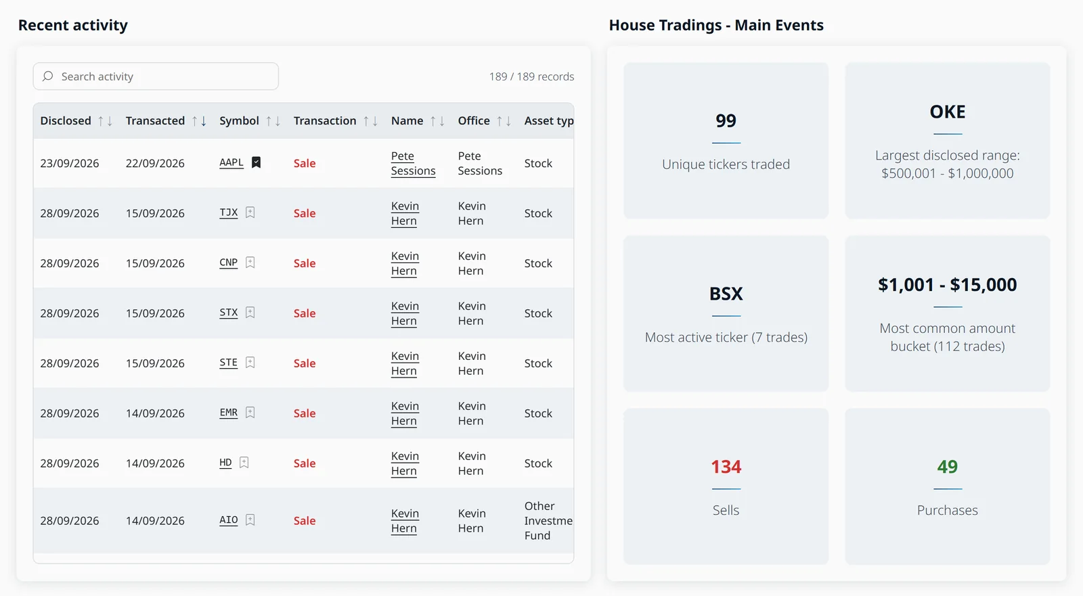Open the STX symbol link
The height and width of the screenshot is (596, 1083).
click(x=229, y=313)
